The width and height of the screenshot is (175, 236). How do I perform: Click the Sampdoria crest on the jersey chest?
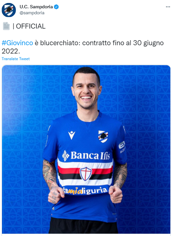[103, 137]
